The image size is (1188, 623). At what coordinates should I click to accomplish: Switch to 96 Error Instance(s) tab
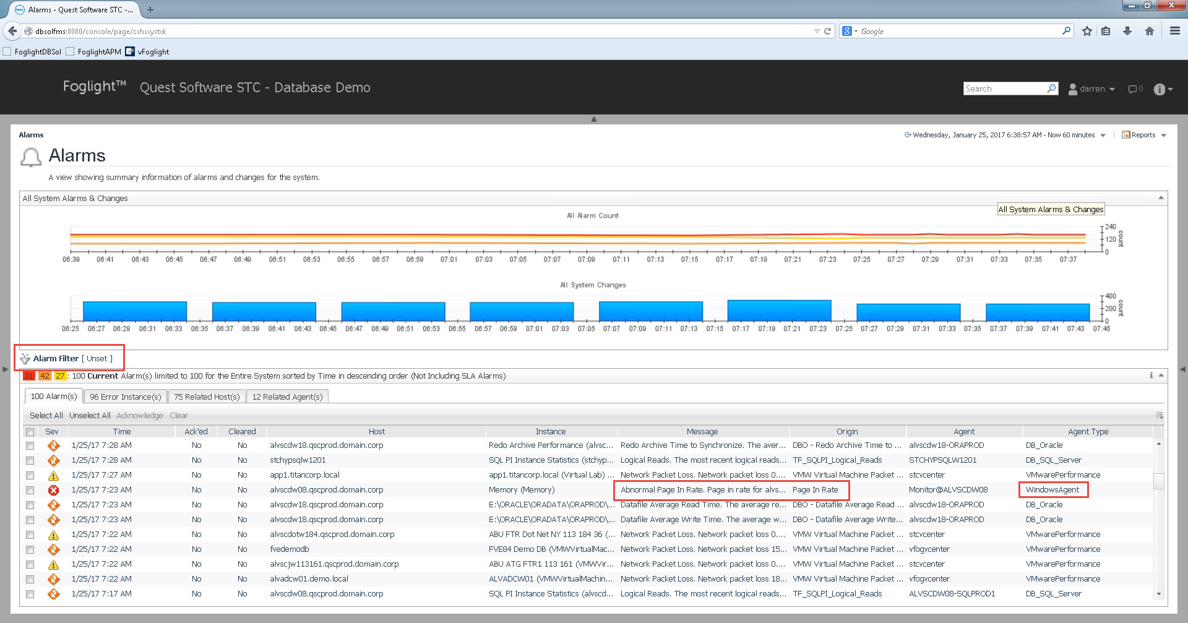click(125, 397)
